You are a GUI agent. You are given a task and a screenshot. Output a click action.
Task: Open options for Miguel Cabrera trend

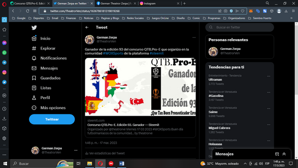[x=269, y=125]
